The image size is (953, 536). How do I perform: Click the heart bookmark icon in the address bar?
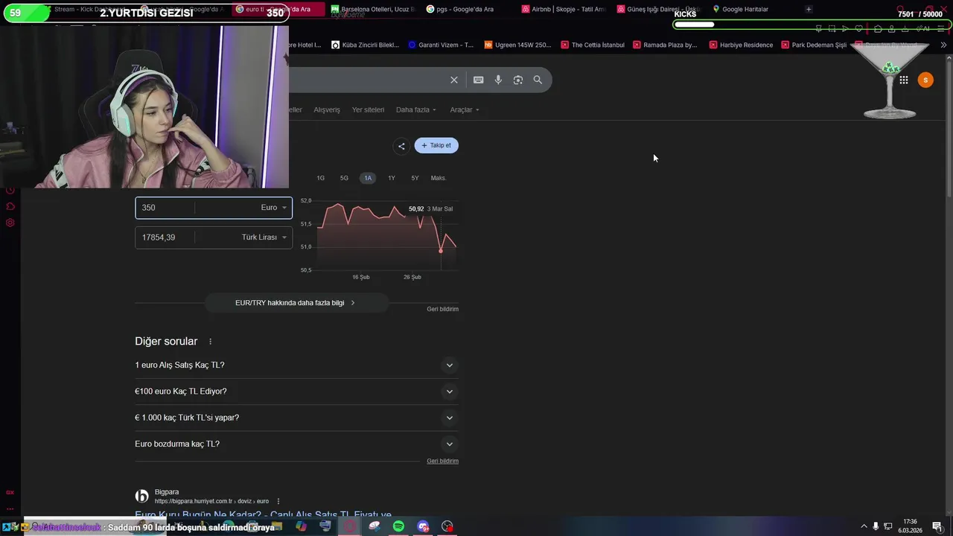click(858, 29)
